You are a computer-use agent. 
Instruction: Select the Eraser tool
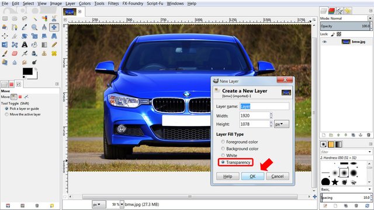pos(15,53)
